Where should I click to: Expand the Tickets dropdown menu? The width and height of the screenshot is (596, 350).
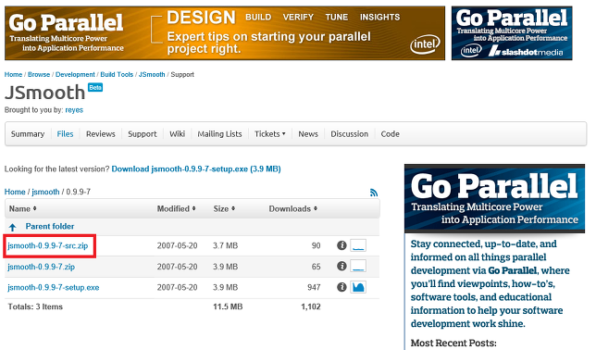pyautogui.click(x=270, y=134)
